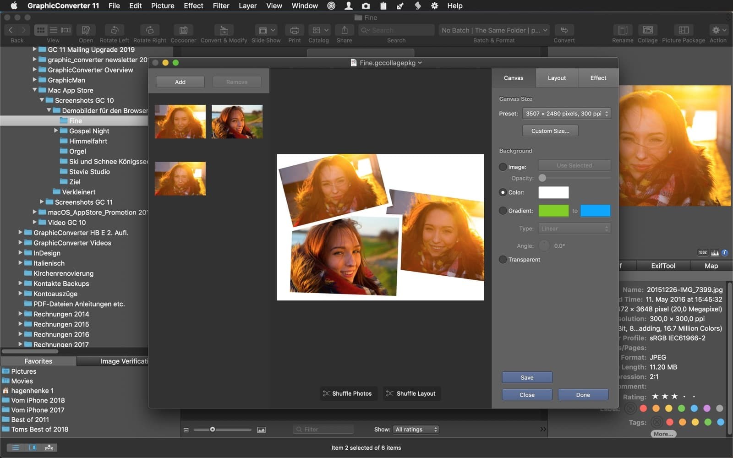Open the Show ratings filter dropdown
This screenshot has height=458, width=733.
(x=416, y=430)
